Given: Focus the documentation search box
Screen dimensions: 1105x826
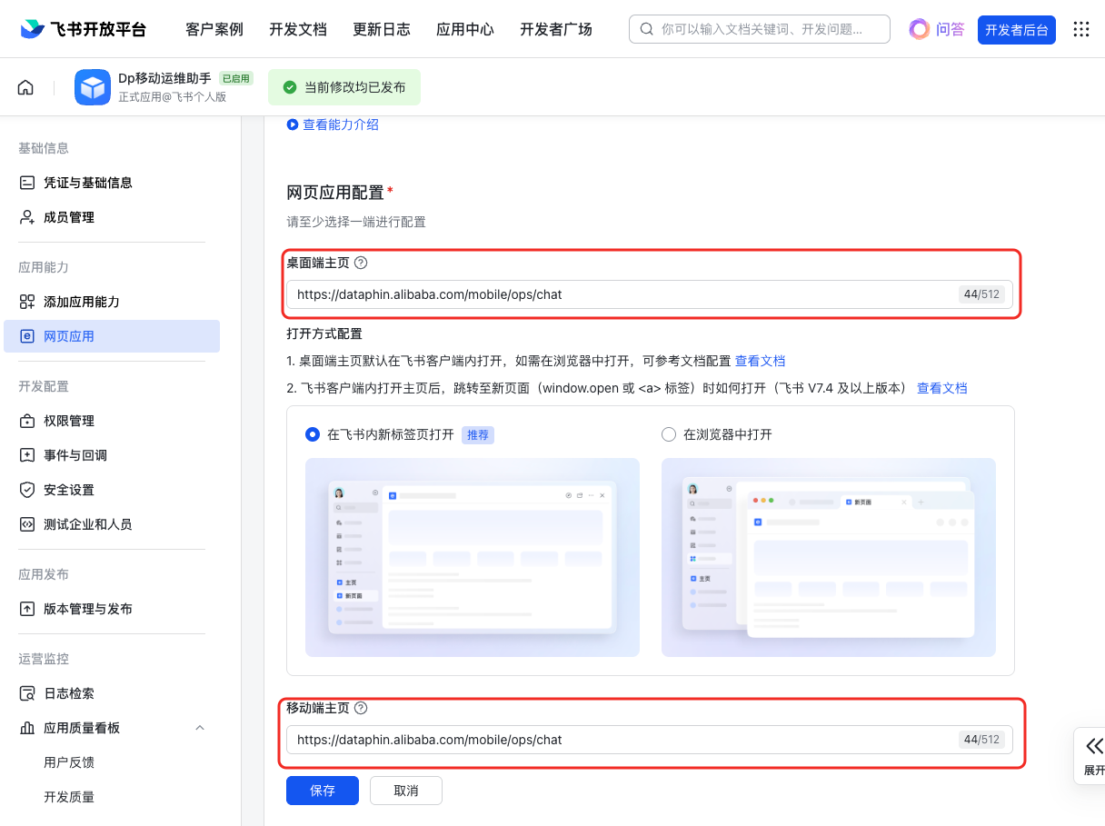Looking at the screenshot, I should point(760,29).
